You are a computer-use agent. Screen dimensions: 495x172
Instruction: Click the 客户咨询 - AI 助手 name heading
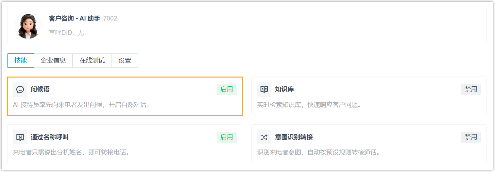click(75, 19)
